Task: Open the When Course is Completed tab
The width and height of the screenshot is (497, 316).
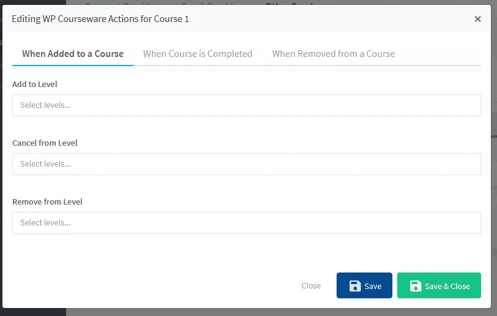Action: click(x=198, y=54)
